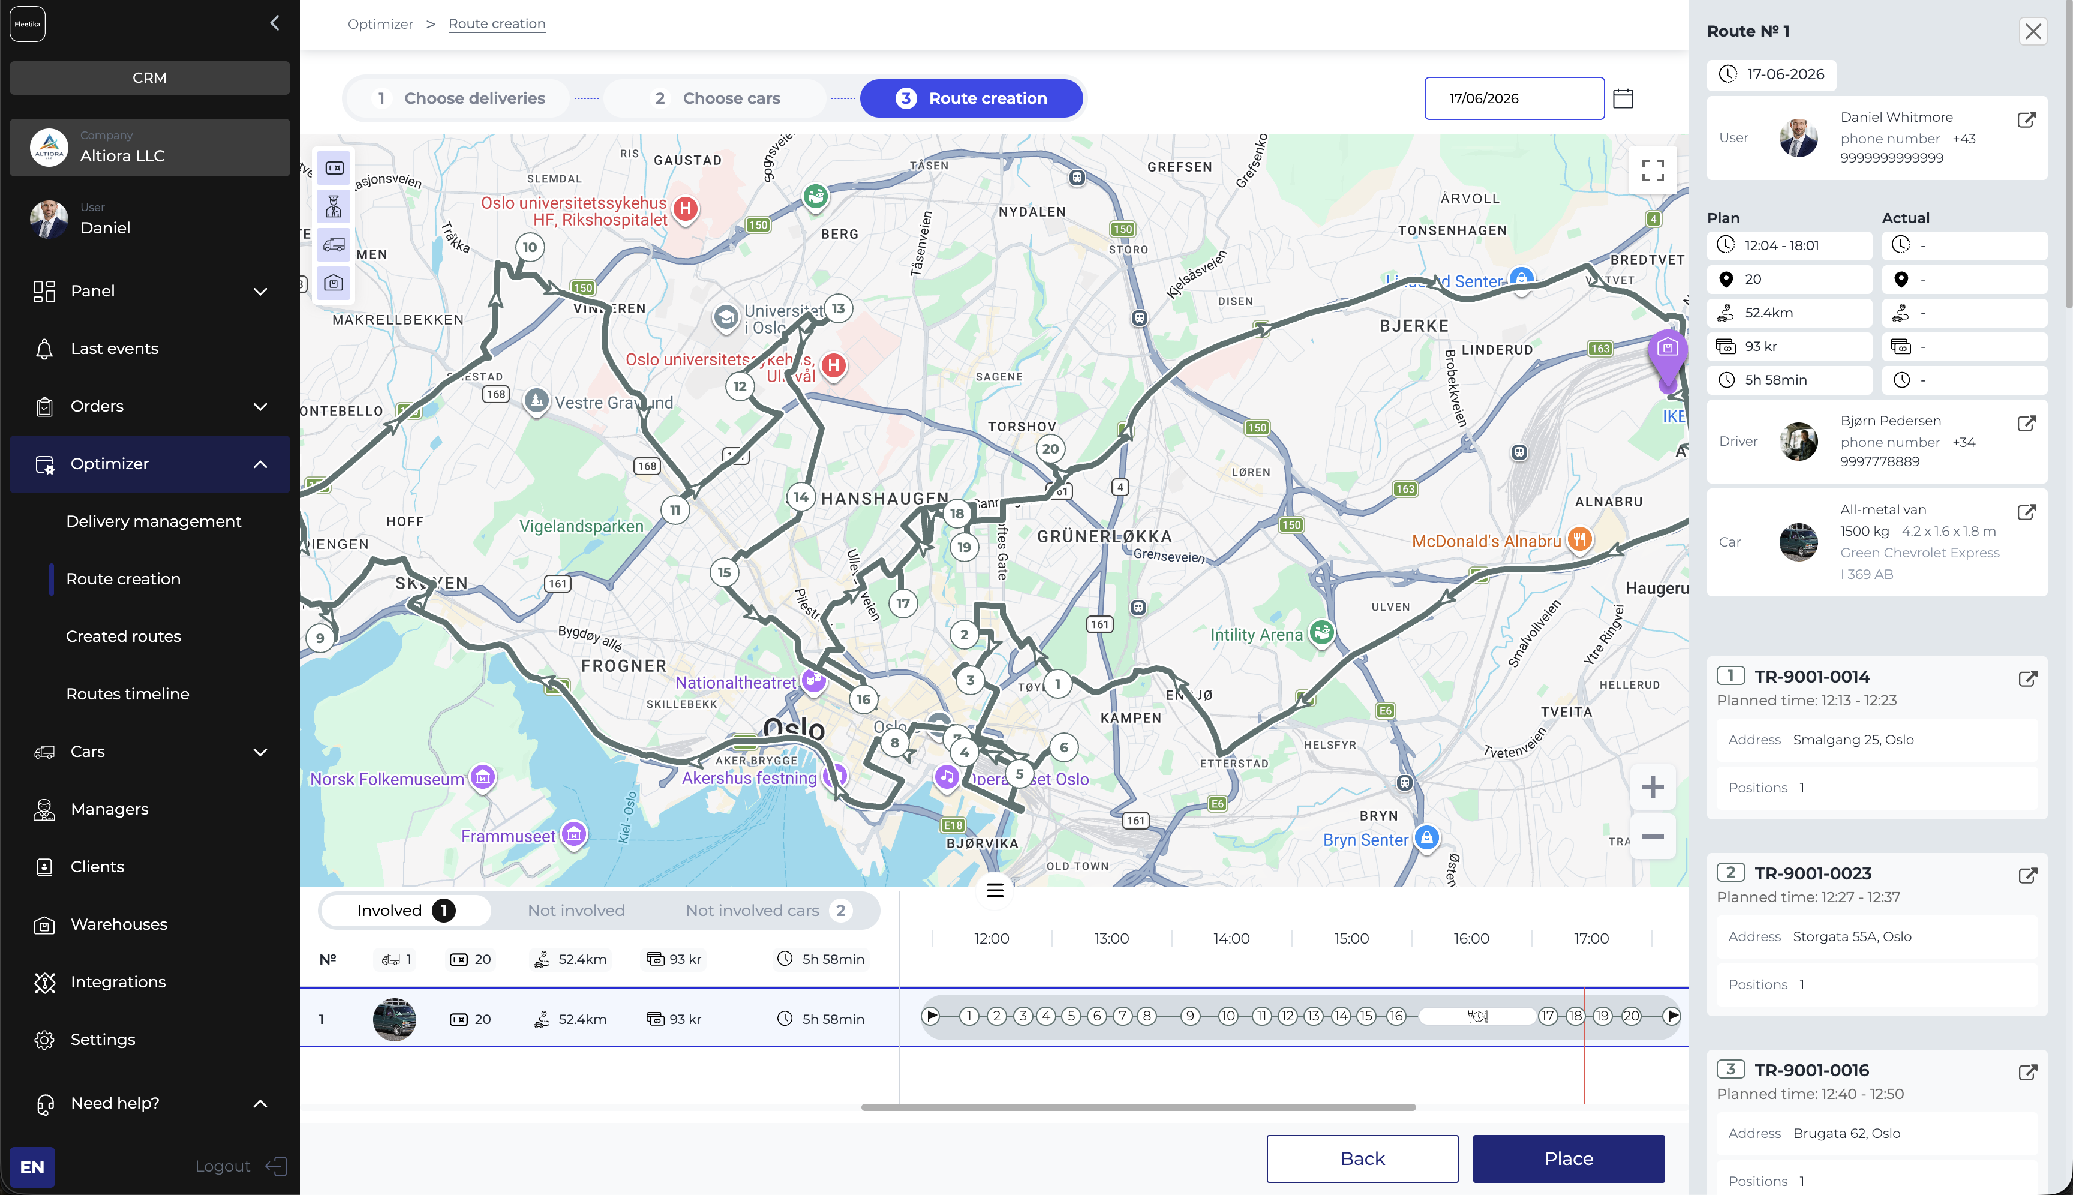
Task: Click map stop marker 10
Action: (530, 247)
